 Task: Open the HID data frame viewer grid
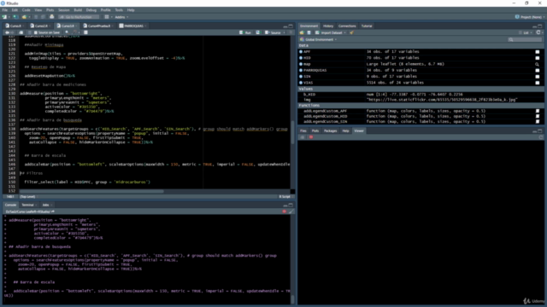click(538, 58)
